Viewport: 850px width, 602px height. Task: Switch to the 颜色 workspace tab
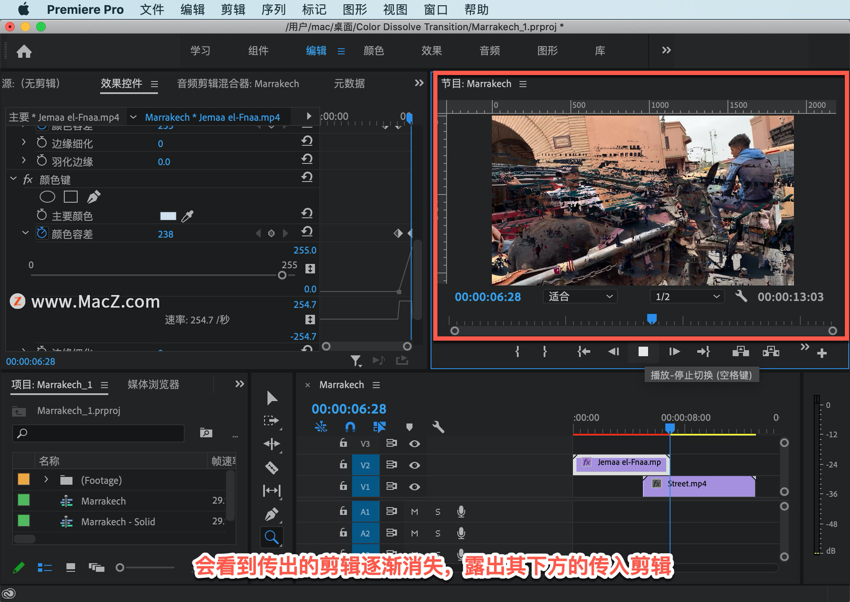373,51
